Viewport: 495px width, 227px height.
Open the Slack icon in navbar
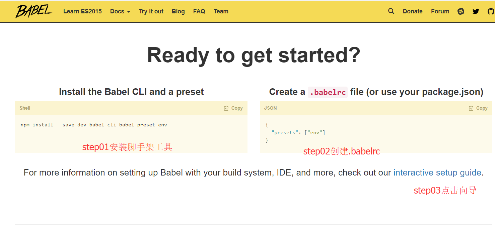tap(461, 11)
